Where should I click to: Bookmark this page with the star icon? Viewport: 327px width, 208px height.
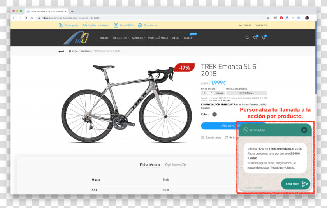tap(268, 18)
